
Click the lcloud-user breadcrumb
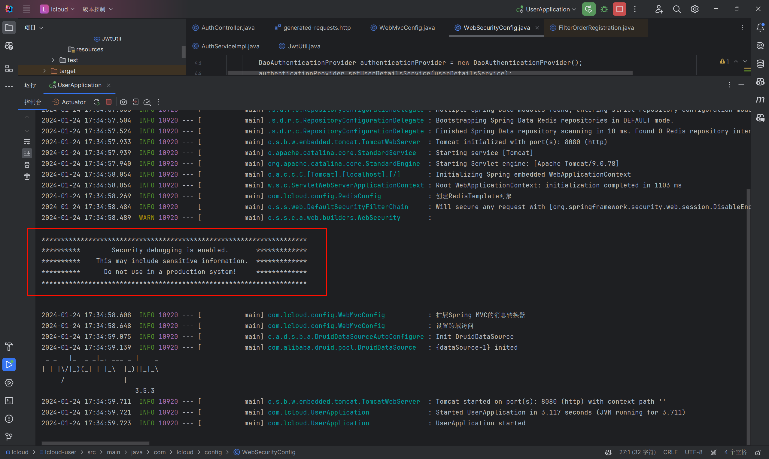60,452
